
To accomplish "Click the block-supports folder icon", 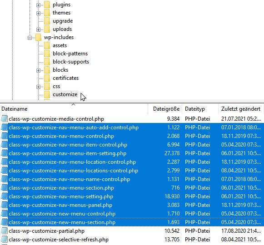I will [x=47, y=62].
